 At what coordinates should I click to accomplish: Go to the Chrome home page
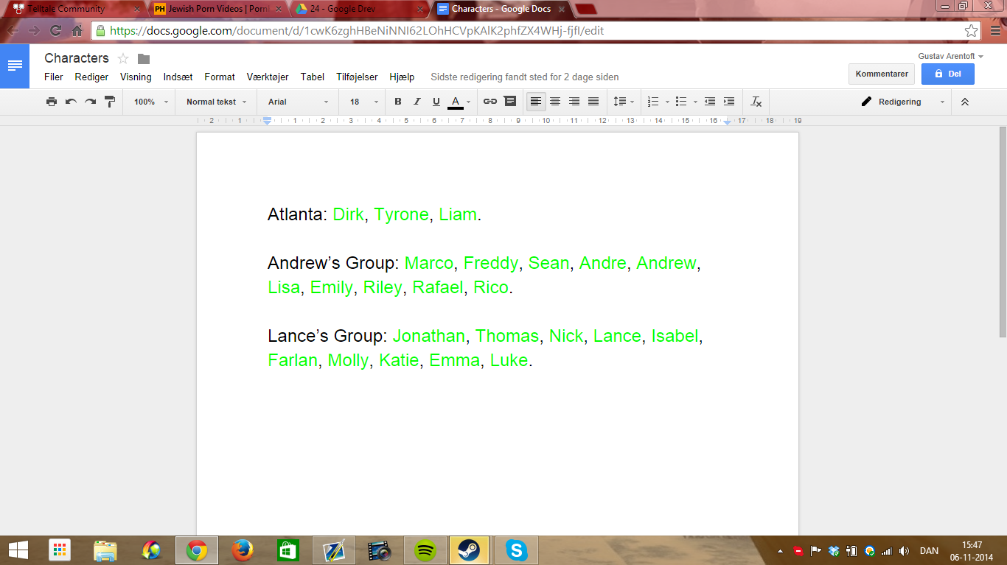point(77,31)
